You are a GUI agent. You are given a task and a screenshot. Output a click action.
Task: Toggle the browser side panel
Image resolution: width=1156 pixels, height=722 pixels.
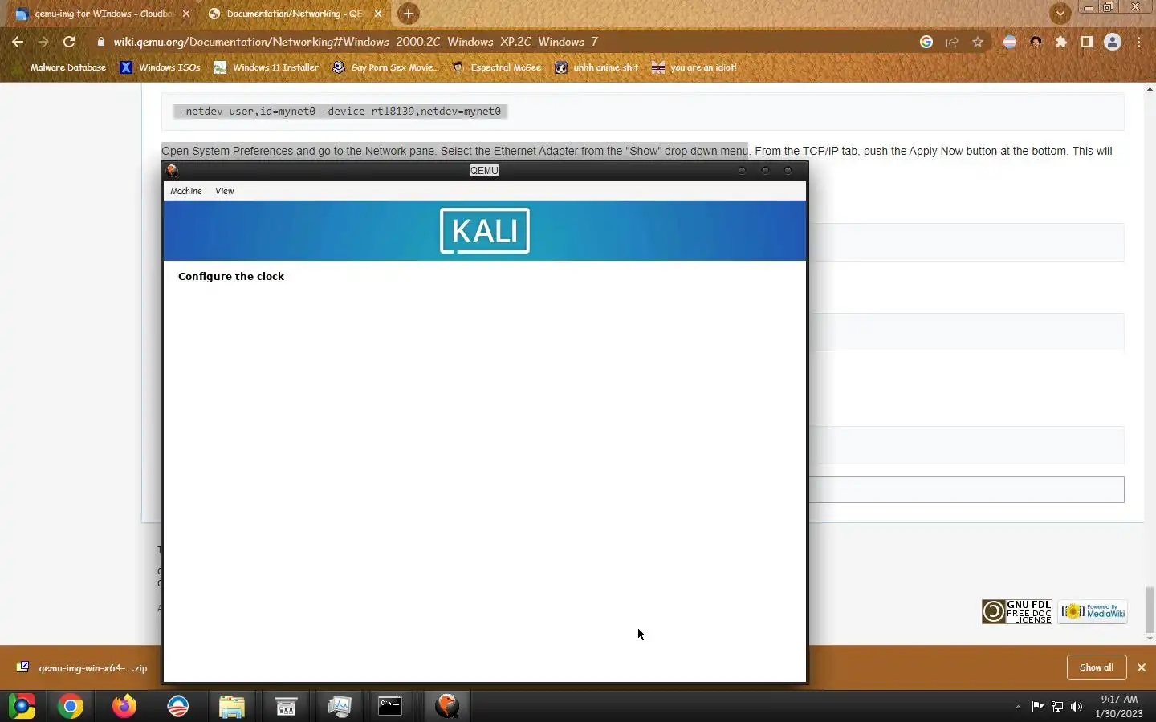(1087, 42)
